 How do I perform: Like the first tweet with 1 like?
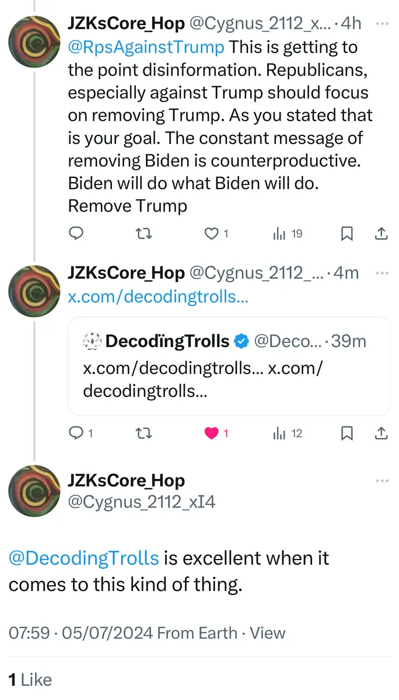pos(212,234)
